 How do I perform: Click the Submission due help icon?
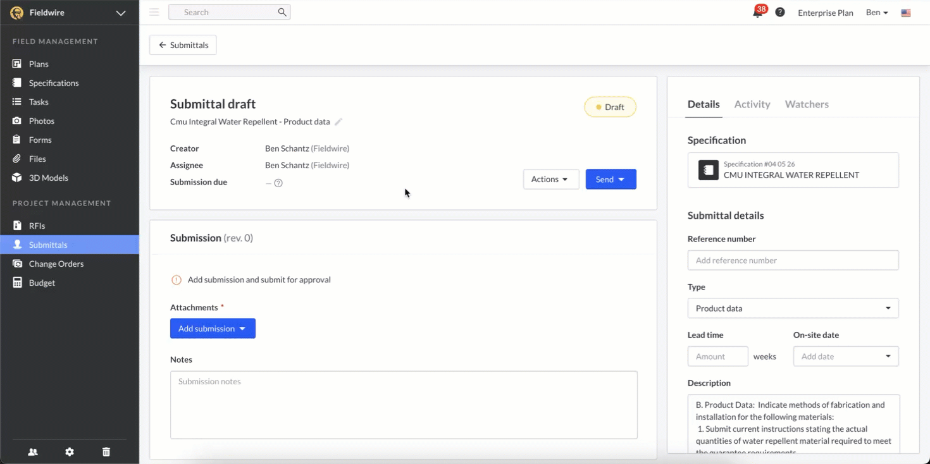pyautogui.click(x=278, y=183)
